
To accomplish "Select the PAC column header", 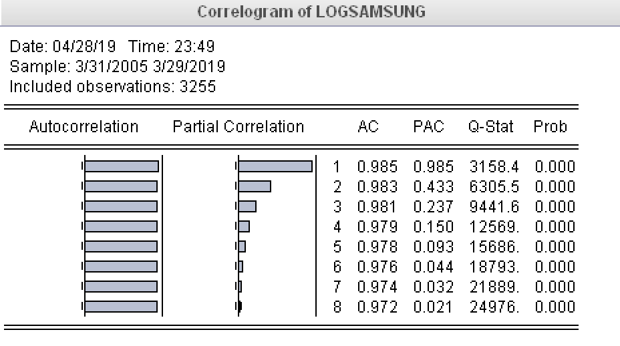I will tap(428, 127).
